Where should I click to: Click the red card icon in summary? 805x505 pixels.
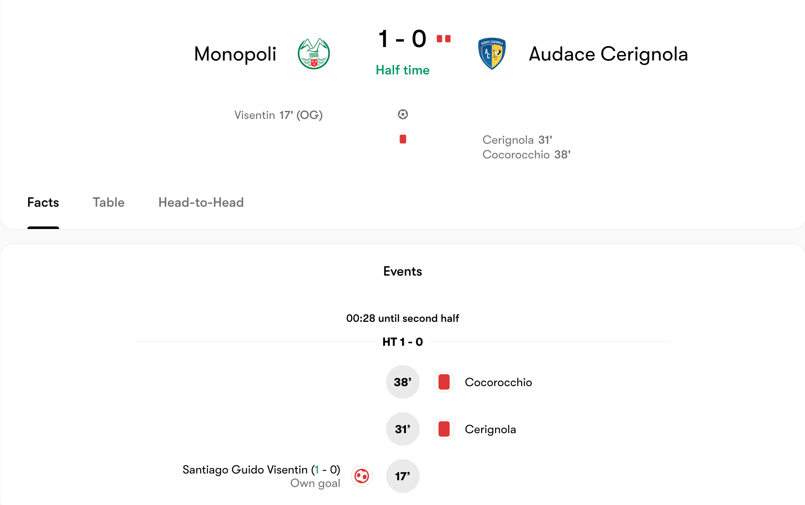[x=403, y=139]
